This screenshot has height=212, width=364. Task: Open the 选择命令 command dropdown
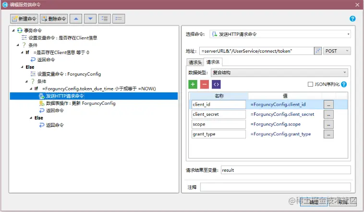280,34
